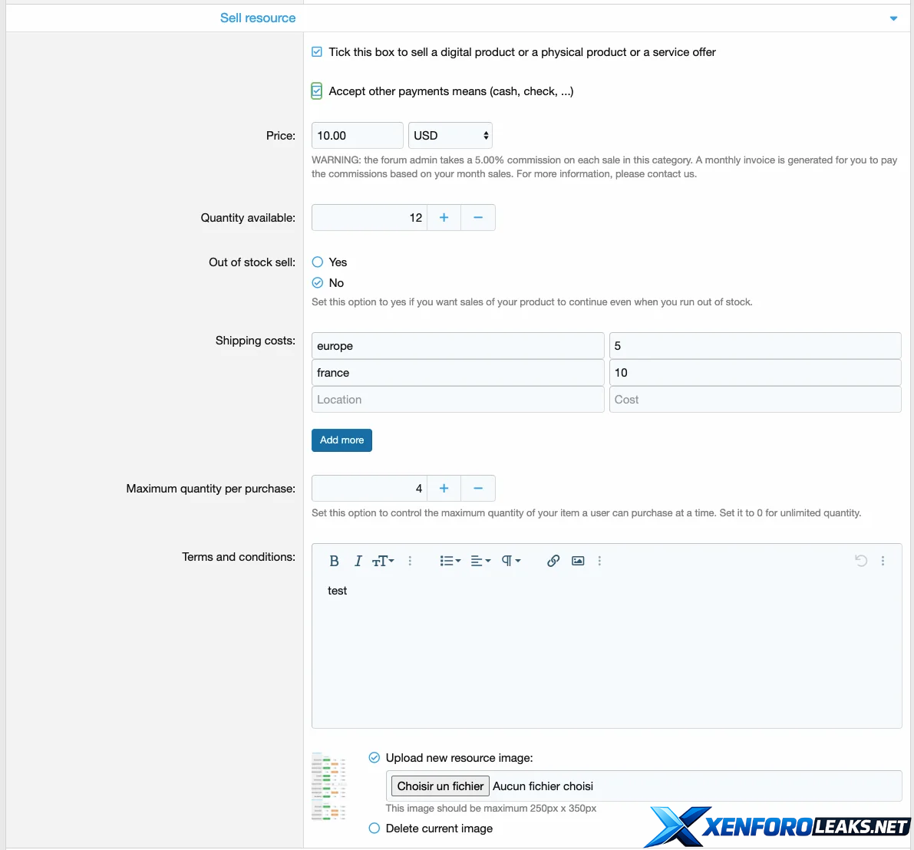This screenshot has height=850, width=914.
Task: Increase Quantity available with plus button
Action: click(x=444, y=218)
